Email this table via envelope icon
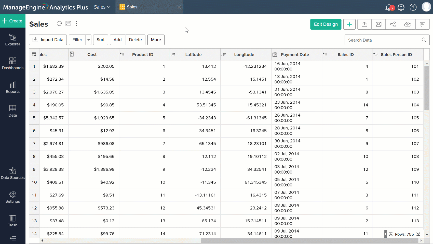 click(x=378, y=24)
